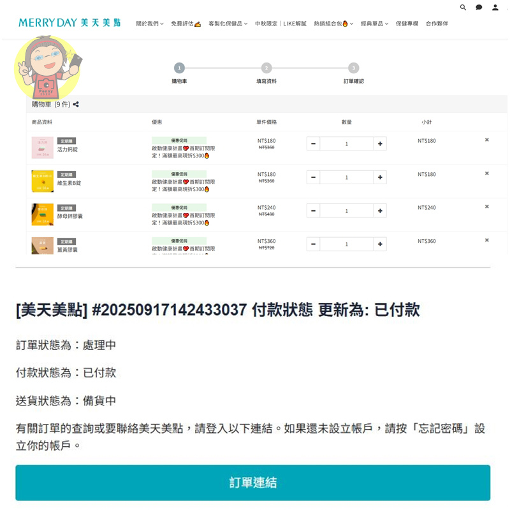Click the MERRY DAY 美天美點 logo

point(69,23)
